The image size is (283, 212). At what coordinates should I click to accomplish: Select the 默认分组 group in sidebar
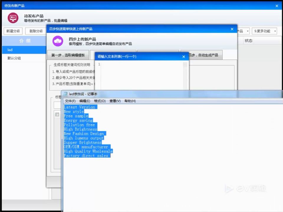(24, 58)
